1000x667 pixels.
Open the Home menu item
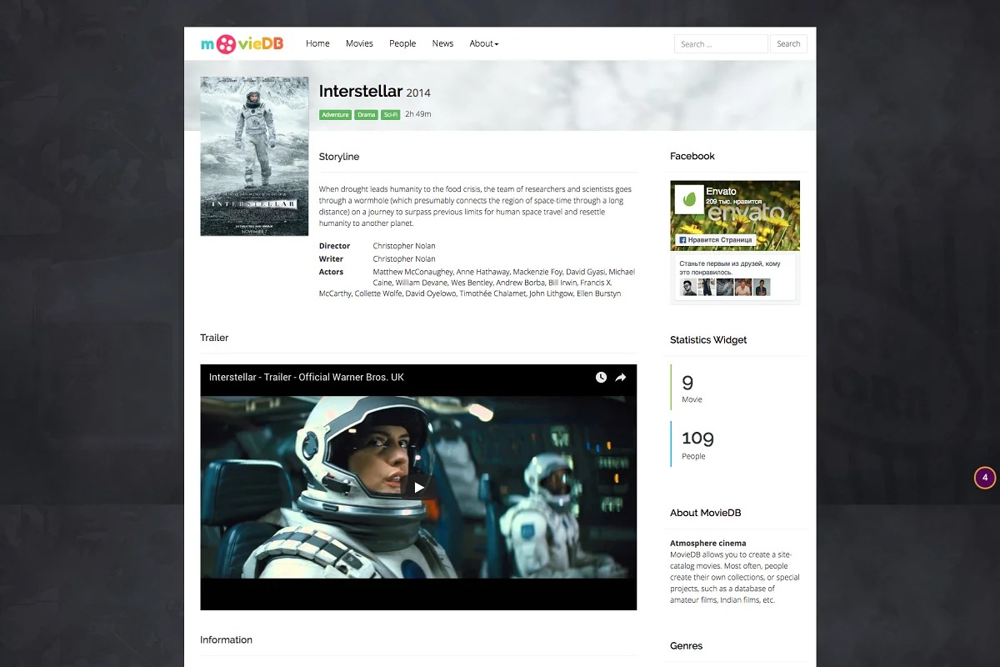pyautogui.click(x=317, y=43)
